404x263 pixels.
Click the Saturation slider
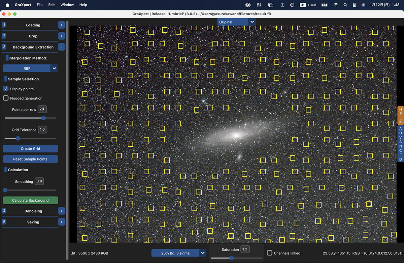(236, 258)
